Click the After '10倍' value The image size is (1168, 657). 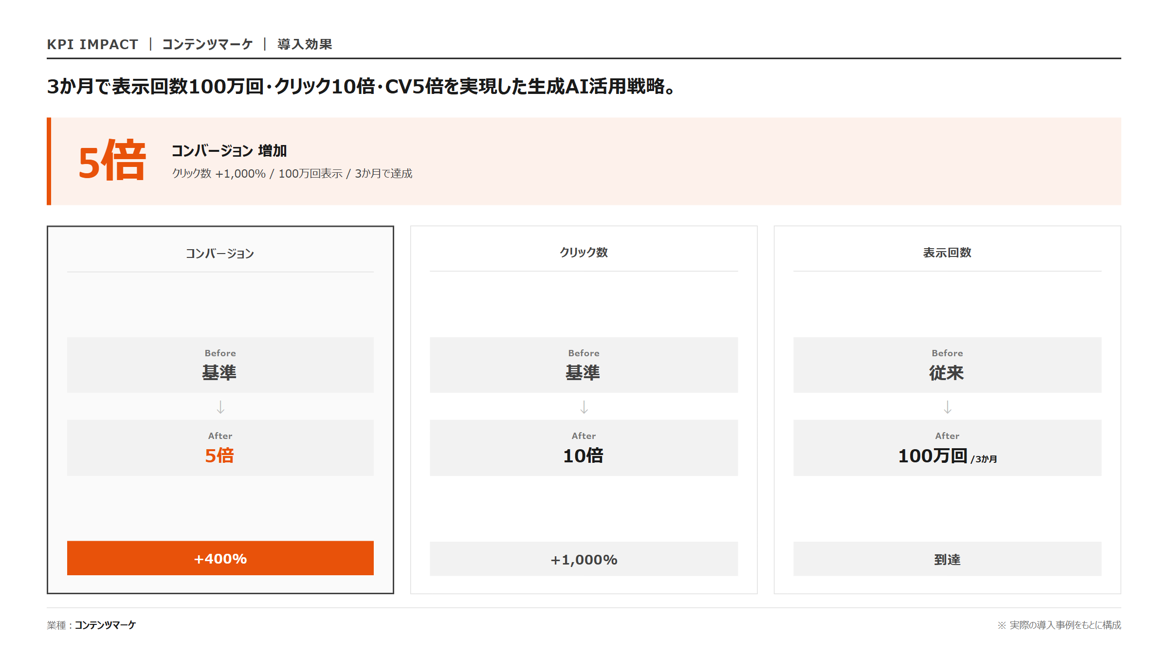click(x=583, y=456)
